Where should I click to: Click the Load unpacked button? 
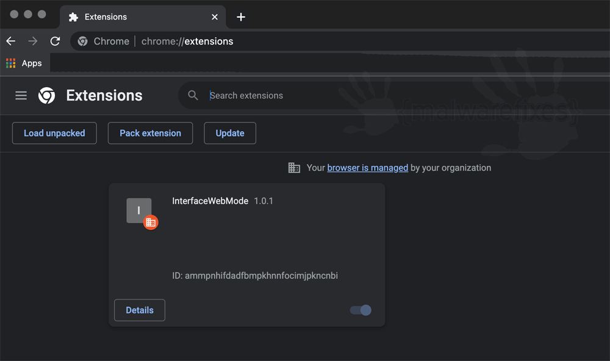tap(54, 133)
